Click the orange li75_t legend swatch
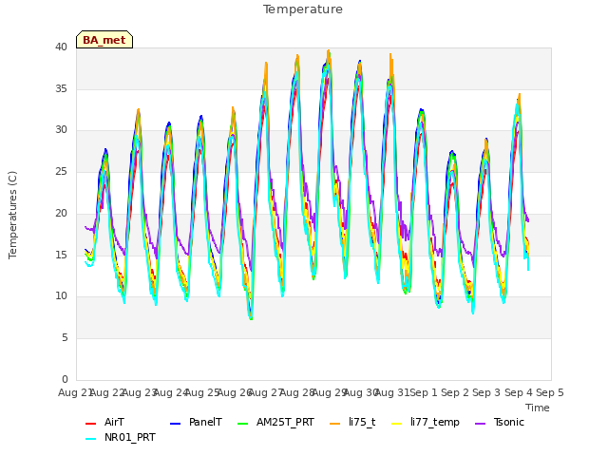 coord(334,424)
